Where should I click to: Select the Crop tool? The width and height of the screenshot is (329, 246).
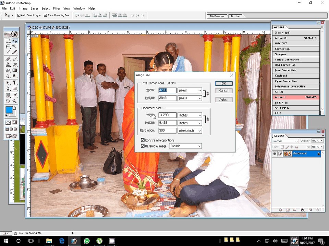(8, 52)
